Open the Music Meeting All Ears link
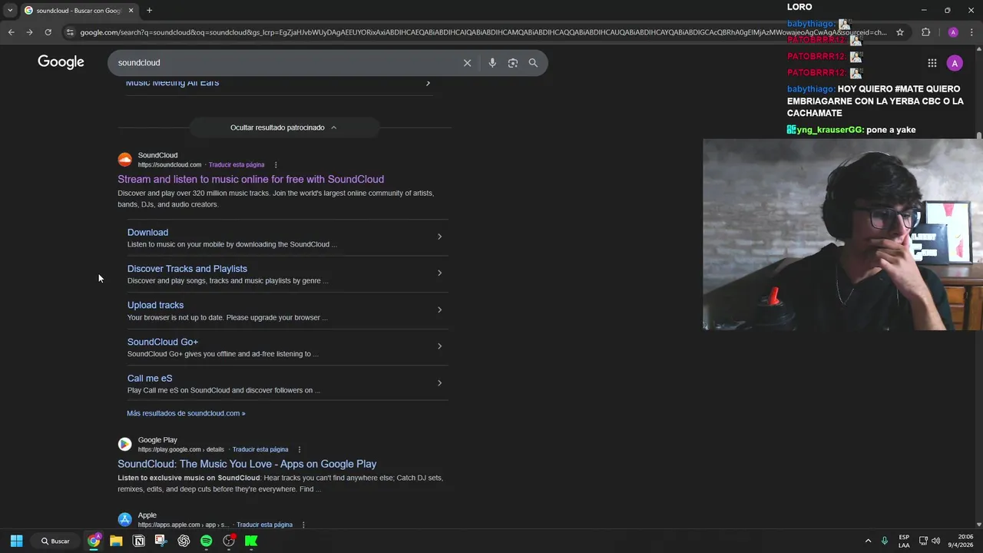983x553 pixels. tap(172, 83)
